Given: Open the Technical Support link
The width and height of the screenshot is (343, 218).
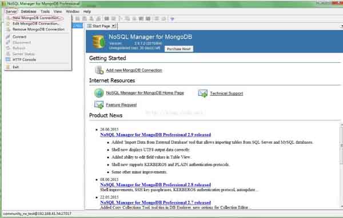Looking at the screenshot, I should [226, 94].
